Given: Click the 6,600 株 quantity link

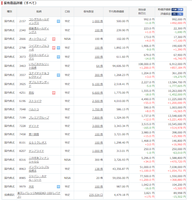Looking at the screenshot, I should coord(97,93).
